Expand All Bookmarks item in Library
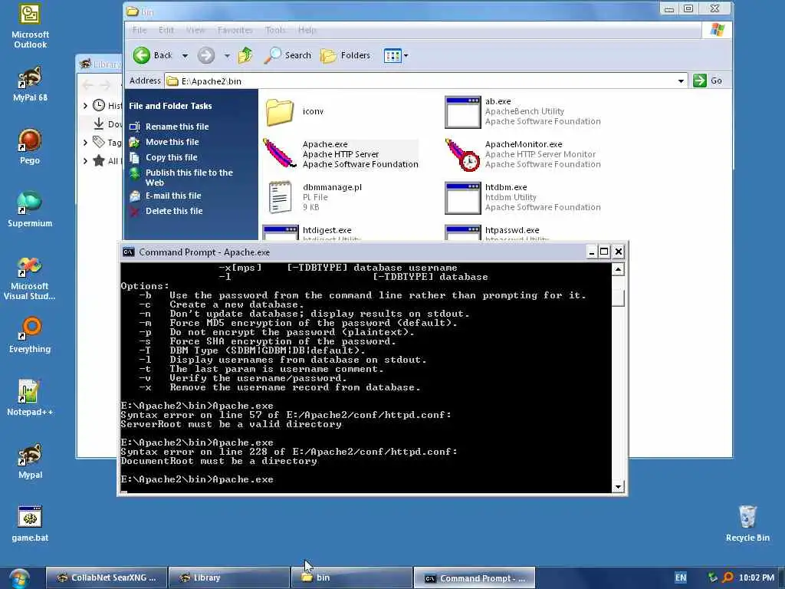 tap(85, 161)
